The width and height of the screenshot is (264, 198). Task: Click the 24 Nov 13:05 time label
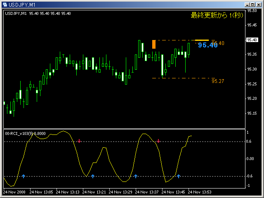click(41, 192)
